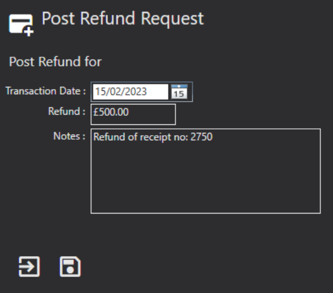Viewport: 333px width, 293px height.
Task: Click the day 15 in the date box
Action: click(101, 91)
